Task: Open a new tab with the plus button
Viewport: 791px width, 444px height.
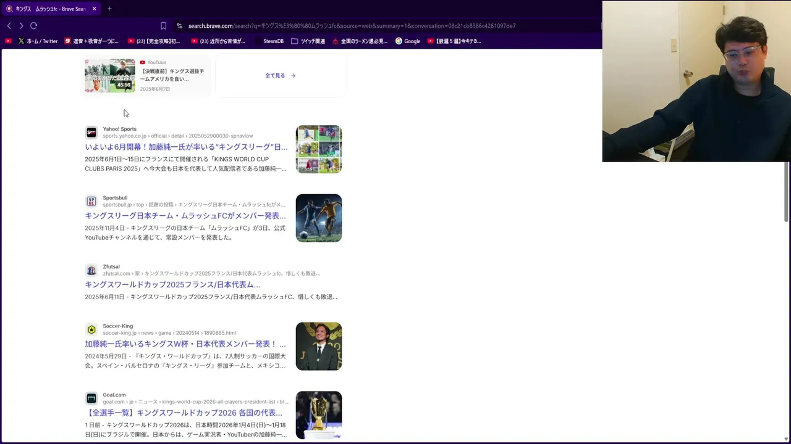Action: coord(109,9)
